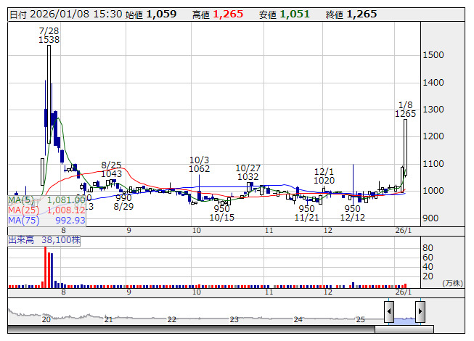
Task: Click the left range handle arrow
Action: 389,312
